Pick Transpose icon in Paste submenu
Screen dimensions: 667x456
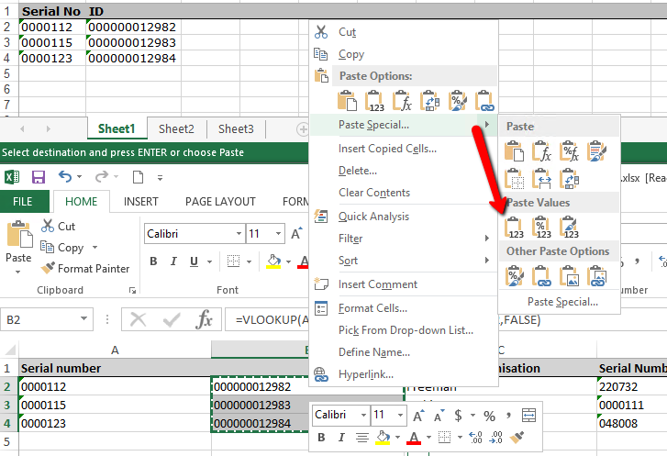569,179
